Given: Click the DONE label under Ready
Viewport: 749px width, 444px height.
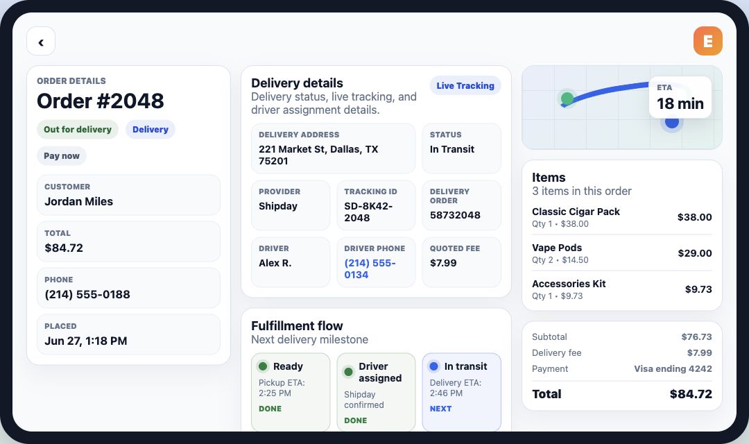Looking at the screenshot, I should pos(270,409).
